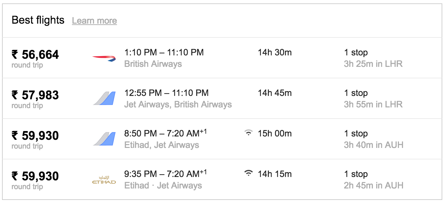Image resolution: width=445 pixels, height=204 pixels.
Task: Click the 14h 30m duration
Action: (x=275, y=52)
